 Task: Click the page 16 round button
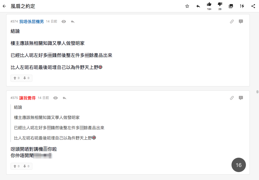click(238, 165)
